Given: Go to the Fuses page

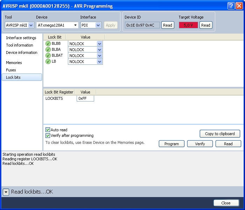Looking at the screenshot, I should (x=11, y=70).
